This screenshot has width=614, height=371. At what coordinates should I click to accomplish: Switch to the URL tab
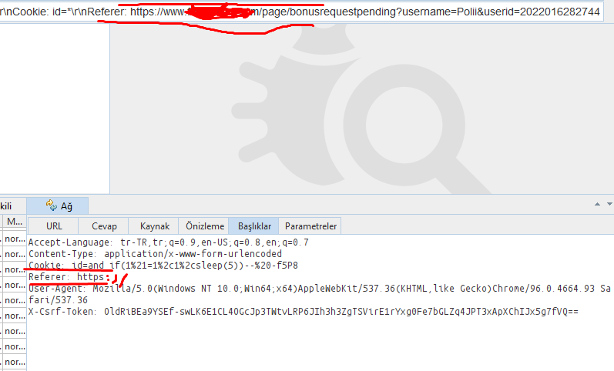pyautogui.click(x=54, y=226)
